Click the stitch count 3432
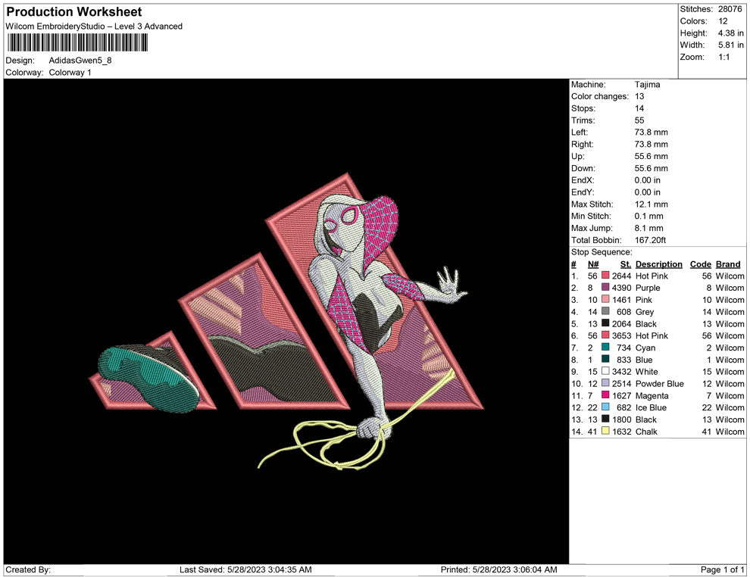 (621, 372)
